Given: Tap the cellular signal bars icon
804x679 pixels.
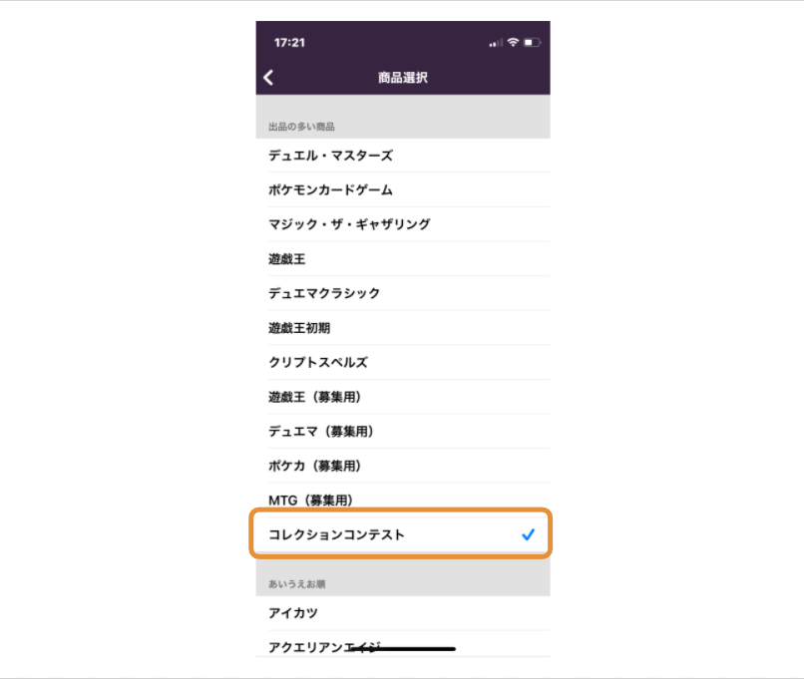Looking at the screenshot, I should point(496,43).
